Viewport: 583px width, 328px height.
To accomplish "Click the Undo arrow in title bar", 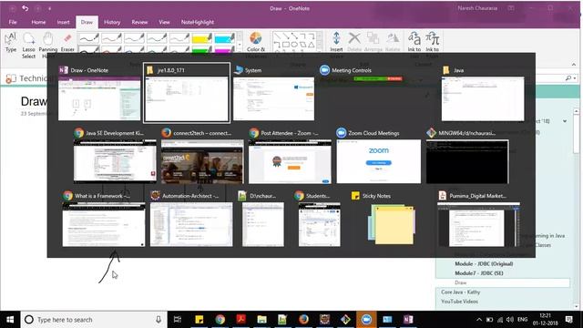I will coord(26,8).
